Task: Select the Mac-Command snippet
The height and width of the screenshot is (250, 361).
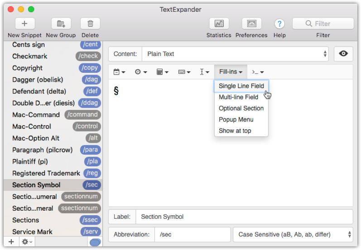Action: [53, 115]
